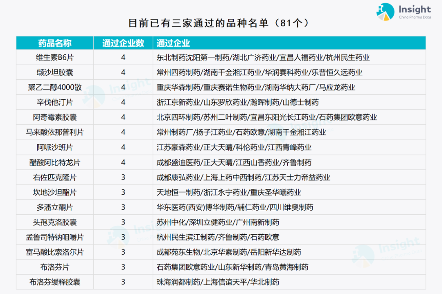
Task: Select the count "4" for 醋酸阿比特龙片
Action: pos(123,162)
